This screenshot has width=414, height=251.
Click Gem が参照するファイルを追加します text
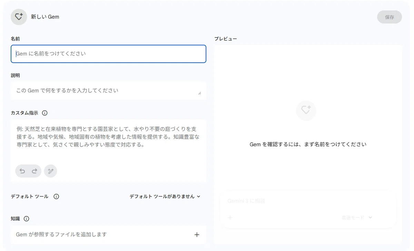point(61,234)
